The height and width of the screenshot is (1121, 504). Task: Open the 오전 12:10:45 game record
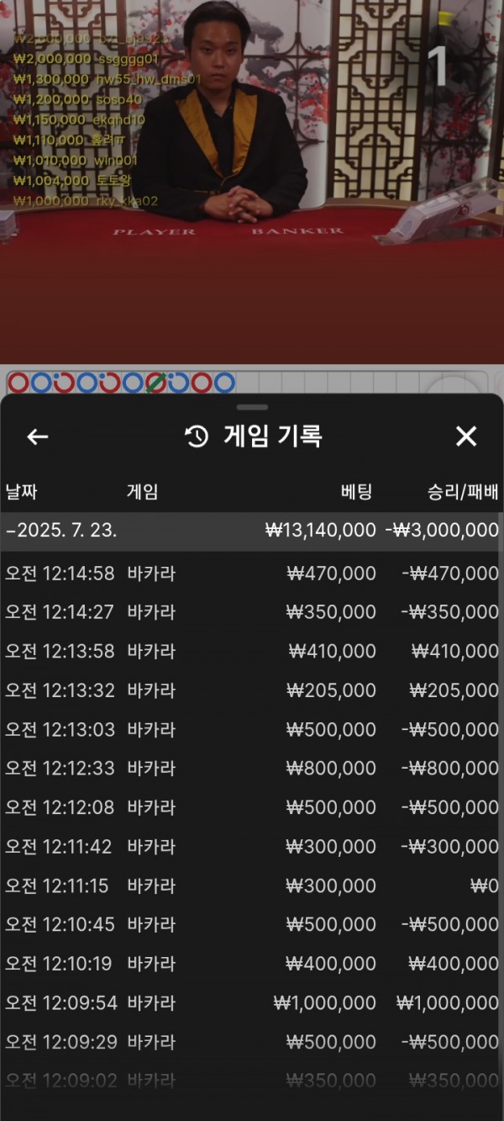click(252, 924)
